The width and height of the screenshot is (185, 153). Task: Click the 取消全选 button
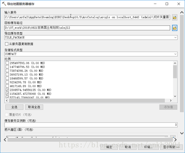click(x=34, y=107)
